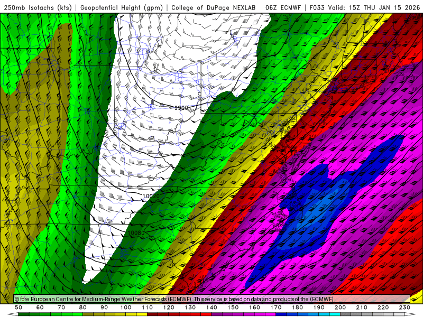
Task: Click the 'F033' forecast hour label
Action: (x=317, y=7)
